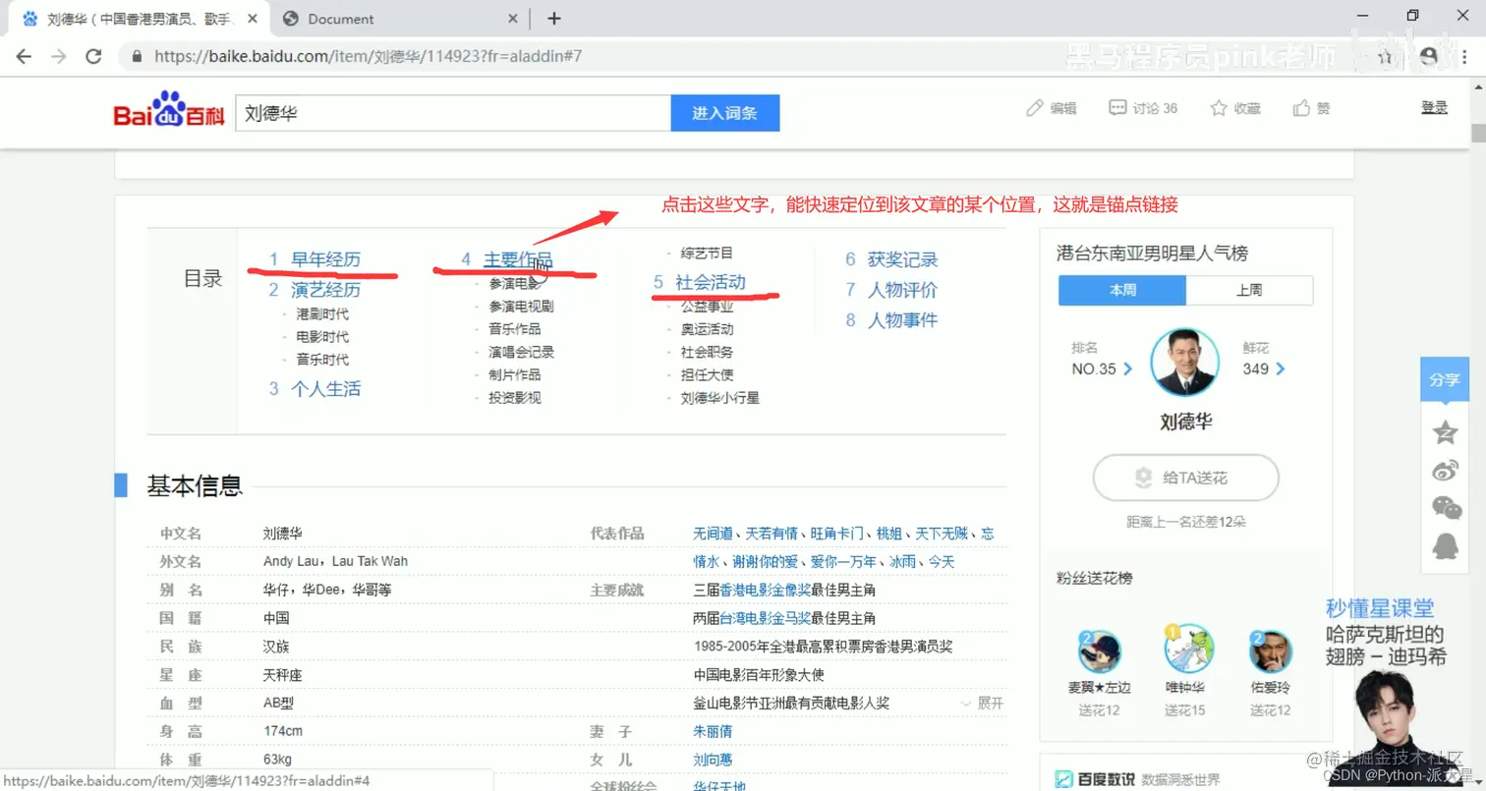This screenshot has width=1486, height=791.
Task: Click fan avatar 佑爱玲
Action: click(1271, 652)
